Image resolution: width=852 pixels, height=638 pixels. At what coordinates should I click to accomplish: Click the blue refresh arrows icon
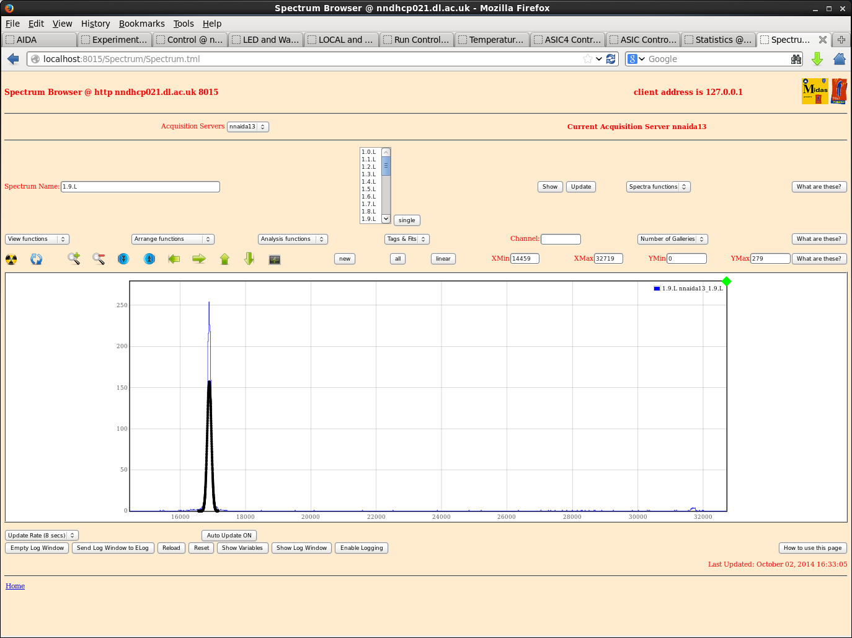point(37,259)
